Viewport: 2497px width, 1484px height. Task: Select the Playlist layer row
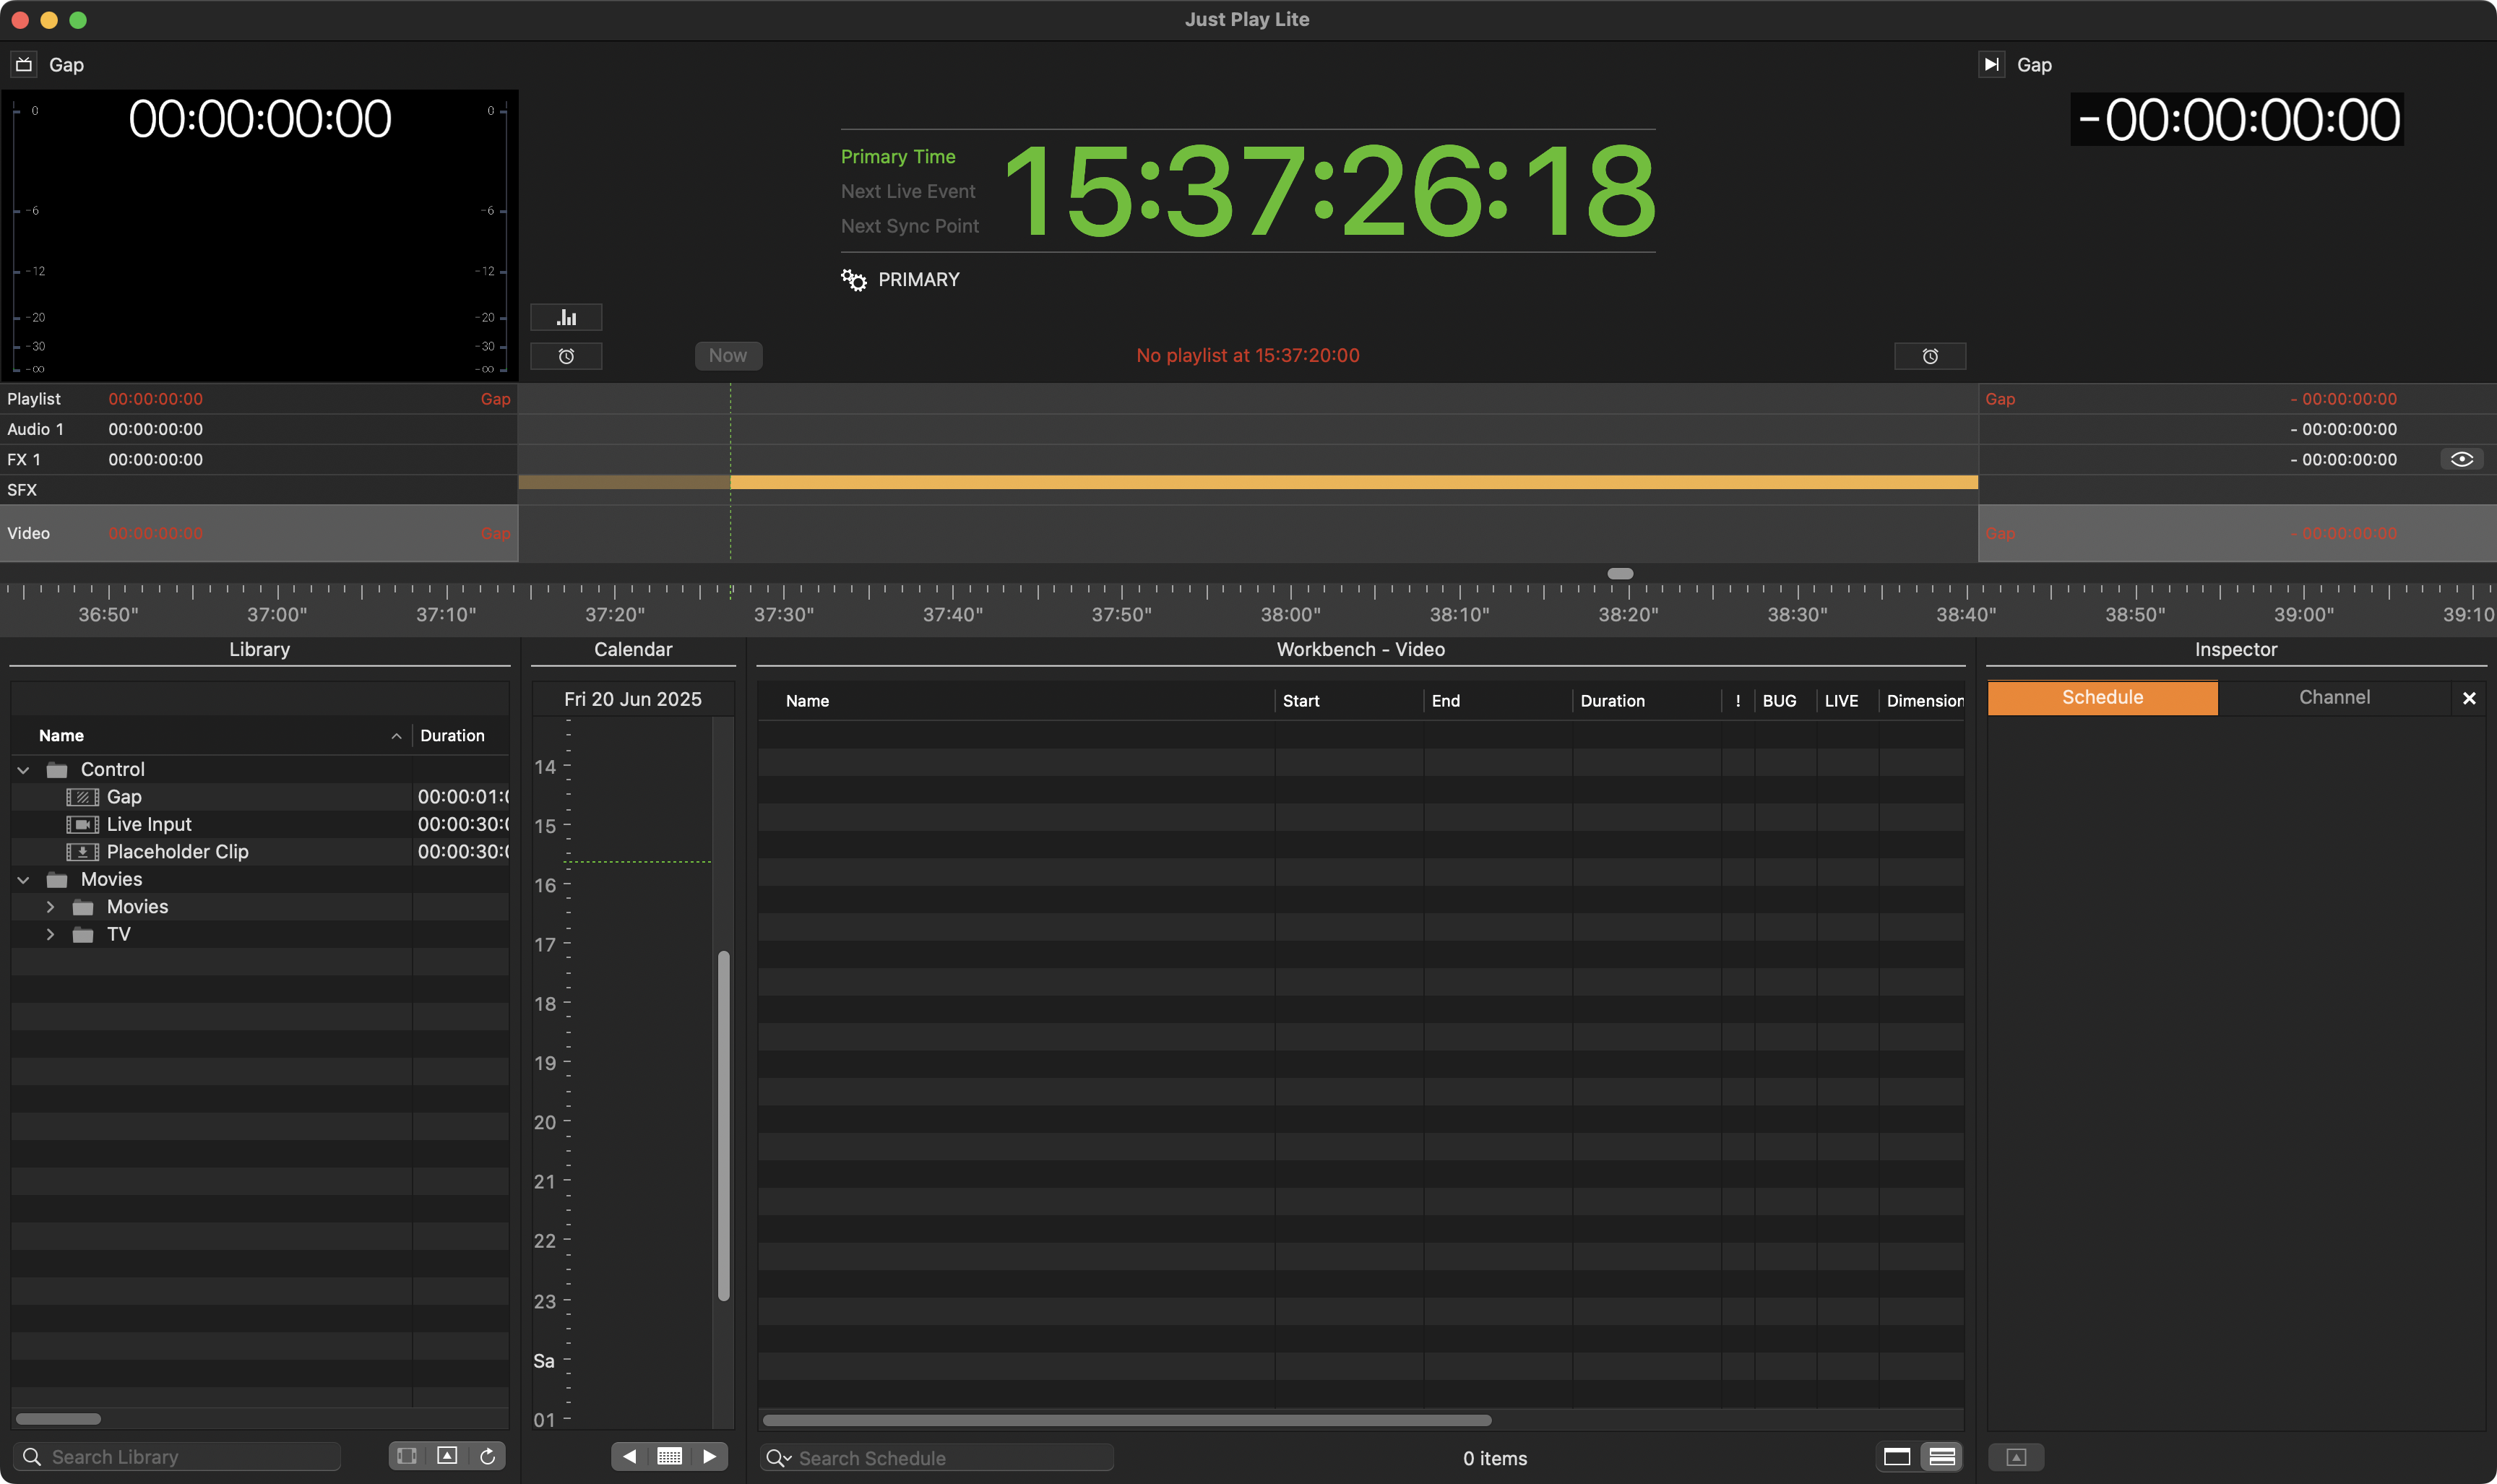tap(259, 399)
